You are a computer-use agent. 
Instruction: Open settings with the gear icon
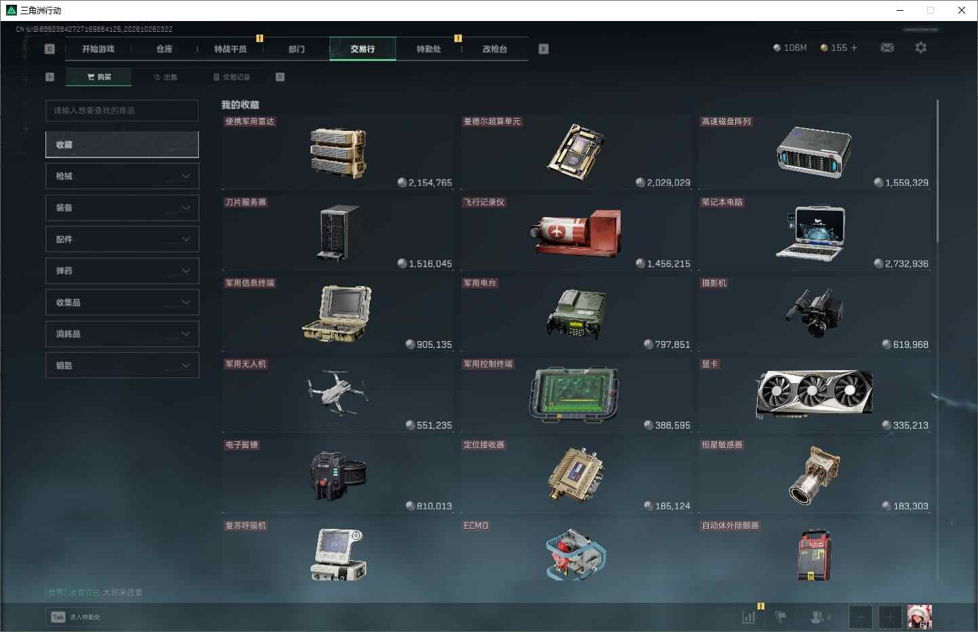coord(920,47)
